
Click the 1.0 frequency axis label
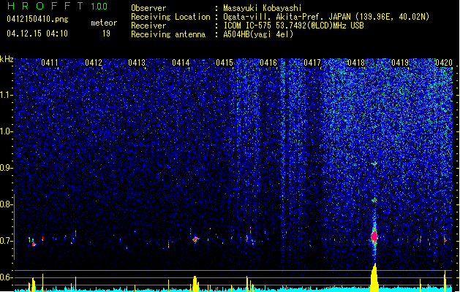point(7,131)
